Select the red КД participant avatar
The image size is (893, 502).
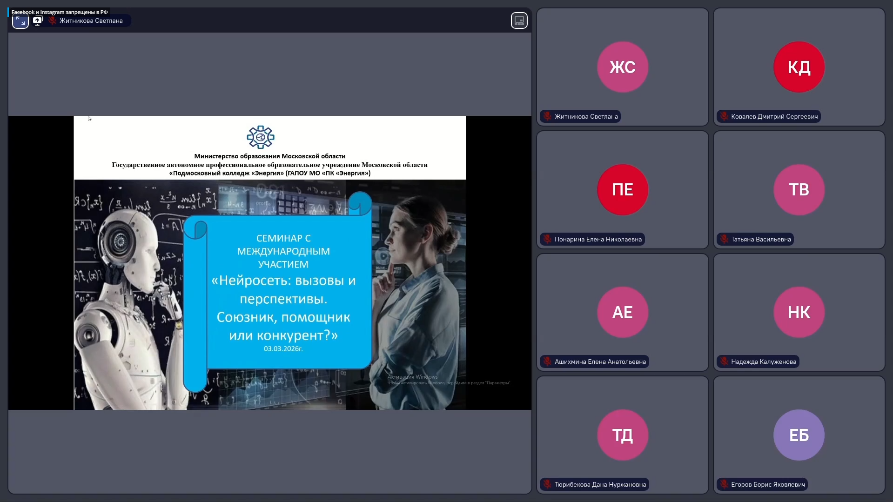point(799,67)
